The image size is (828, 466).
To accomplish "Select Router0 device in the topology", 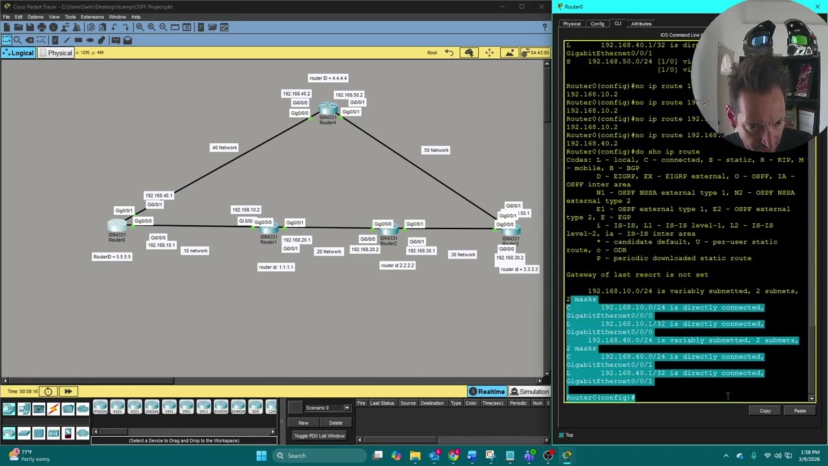I will (116, 225).
